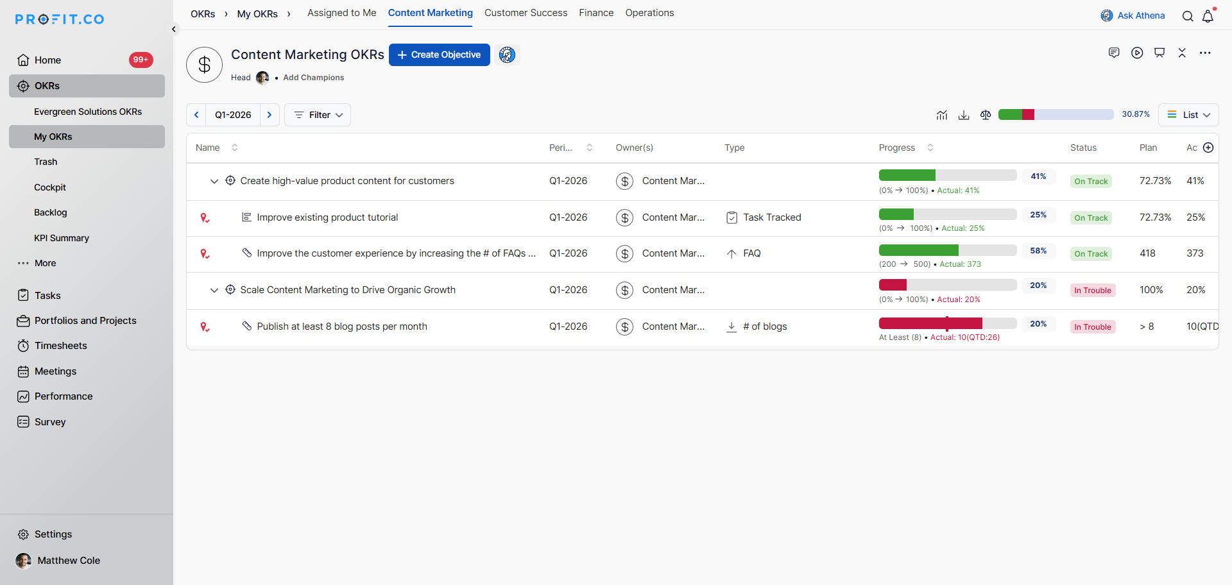Collapse the left sidebar arrow
This screenshot has width=1232, height=585.
click(x=174, y=29)
